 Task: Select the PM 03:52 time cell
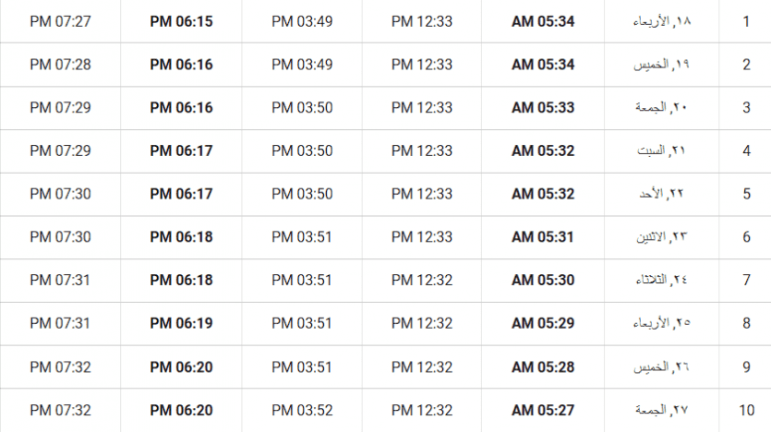click(302, 410)
